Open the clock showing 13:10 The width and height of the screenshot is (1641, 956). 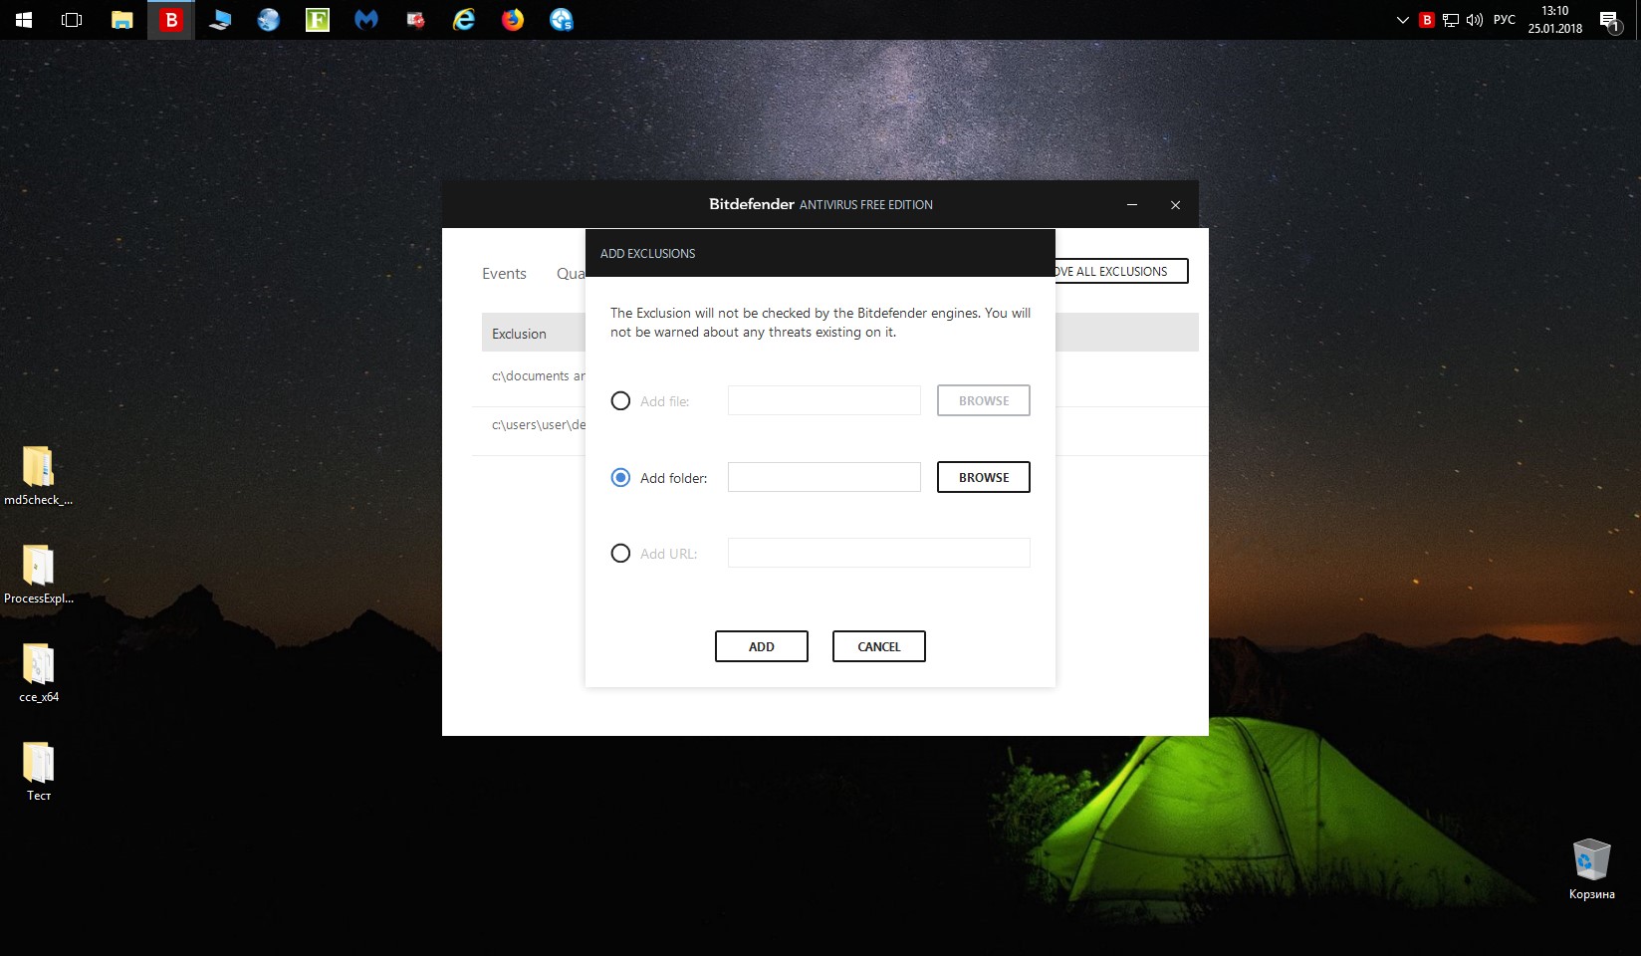(1555, 20)
